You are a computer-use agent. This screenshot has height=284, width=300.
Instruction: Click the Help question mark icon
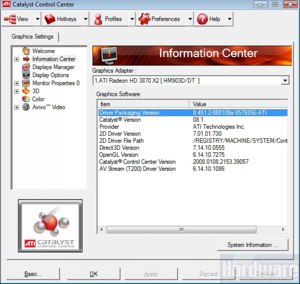(202, 19)
